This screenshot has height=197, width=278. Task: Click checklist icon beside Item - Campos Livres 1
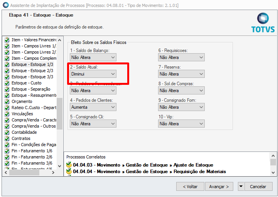pyautogui.click(x=7, y=46)
